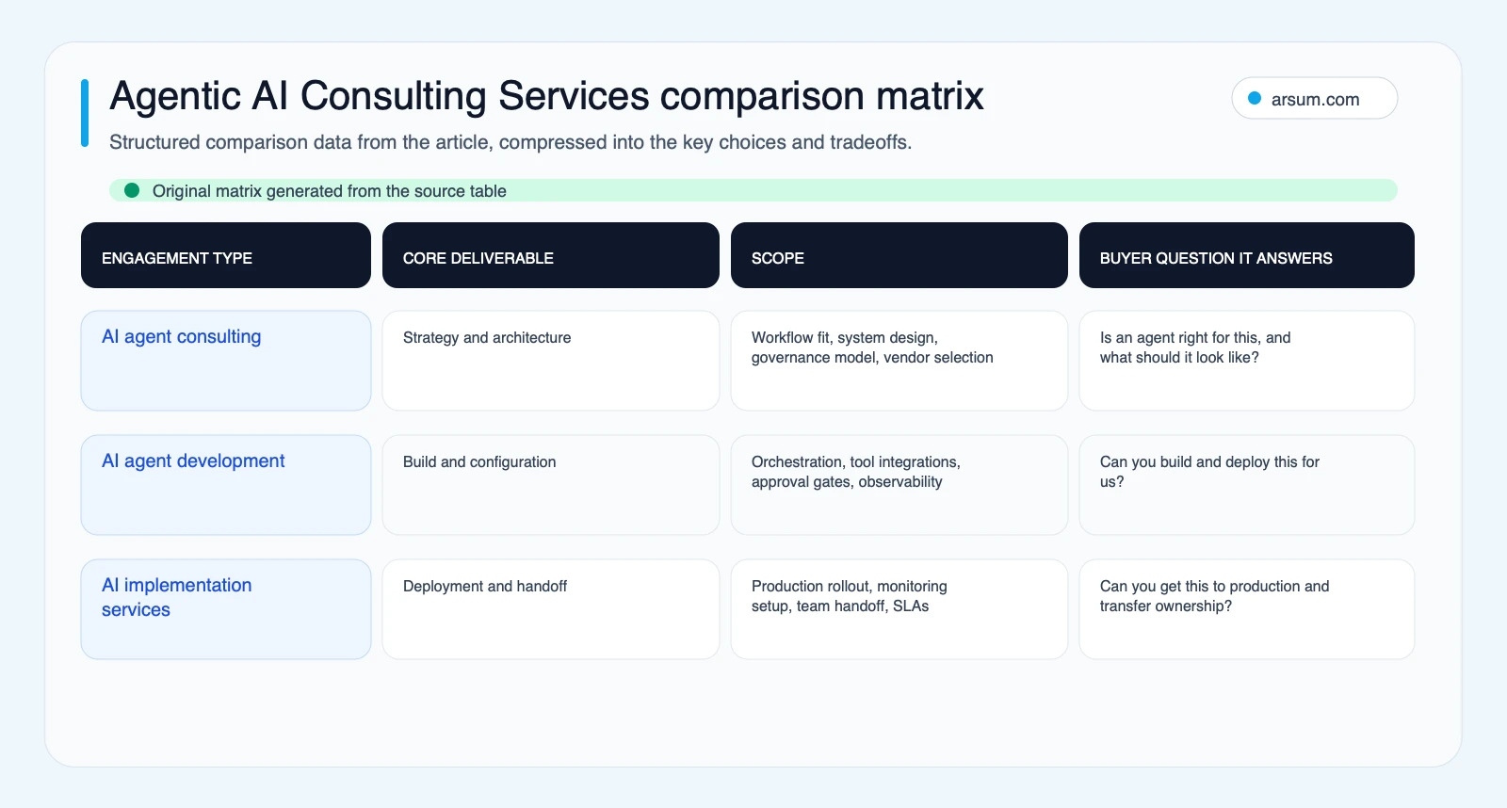Click the Original matrix generated note text

[x=330, y=191]
